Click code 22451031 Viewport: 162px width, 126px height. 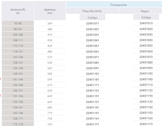coord(92,35)
